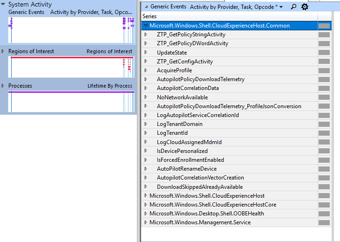This screenshot has width=340, height=242.
Task: Expand the LogTenantId row
Action: [146, 133]
